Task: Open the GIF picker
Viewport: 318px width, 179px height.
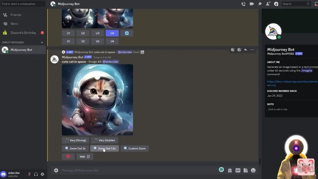Action: point(238,170)
